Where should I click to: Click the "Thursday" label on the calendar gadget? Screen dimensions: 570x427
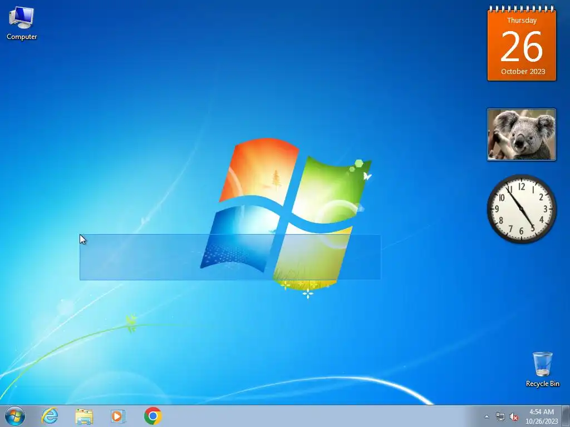(x=522, y=21)
